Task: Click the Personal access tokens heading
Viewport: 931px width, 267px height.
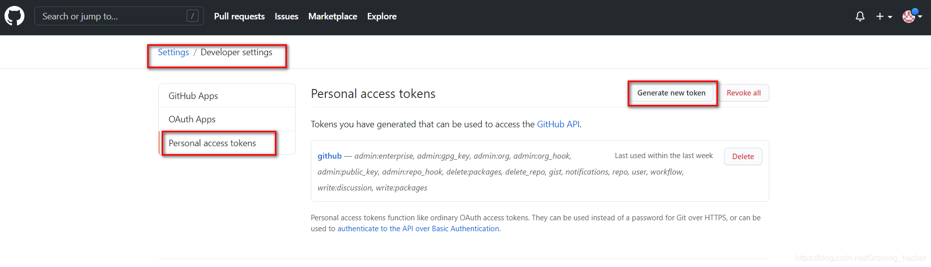Action: (373, 94)
